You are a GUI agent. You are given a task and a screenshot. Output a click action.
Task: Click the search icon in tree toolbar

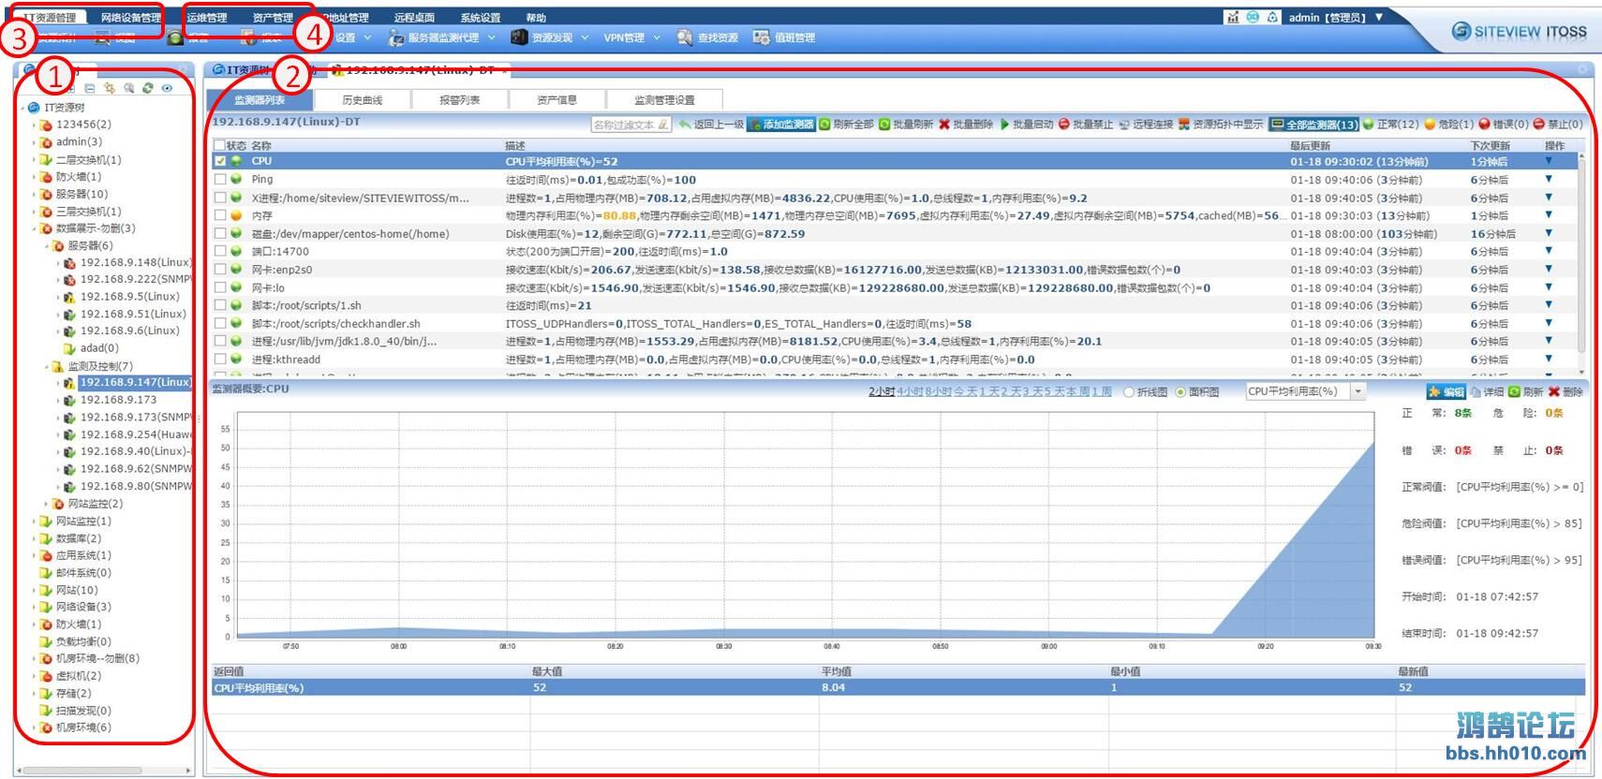pyautogui.click(x=128, y=88)
